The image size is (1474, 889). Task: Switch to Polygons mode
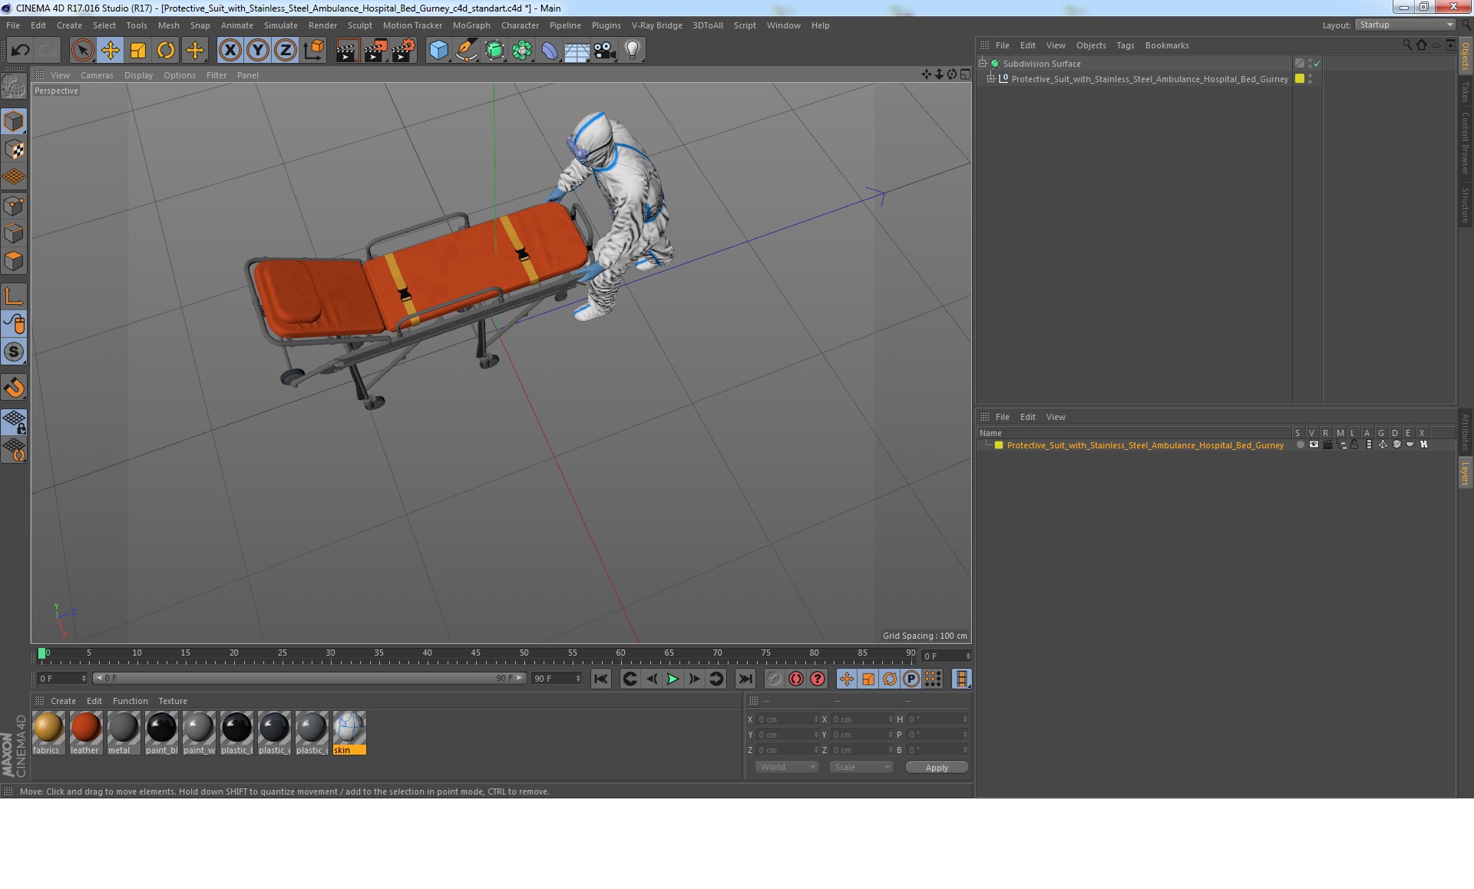14,261
